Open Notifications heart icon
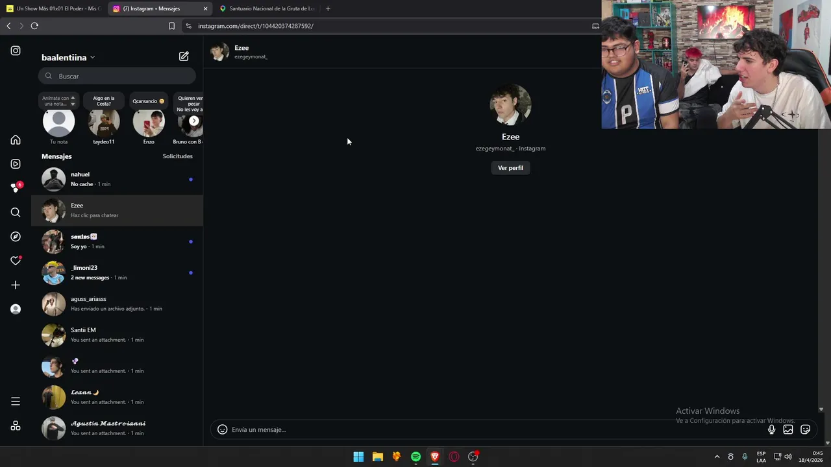The image size is (831, 467). (x=16, y=261)
